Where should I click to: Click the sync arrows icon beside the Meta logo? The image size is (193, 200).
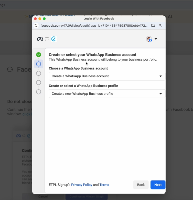[x=47, y=39]
